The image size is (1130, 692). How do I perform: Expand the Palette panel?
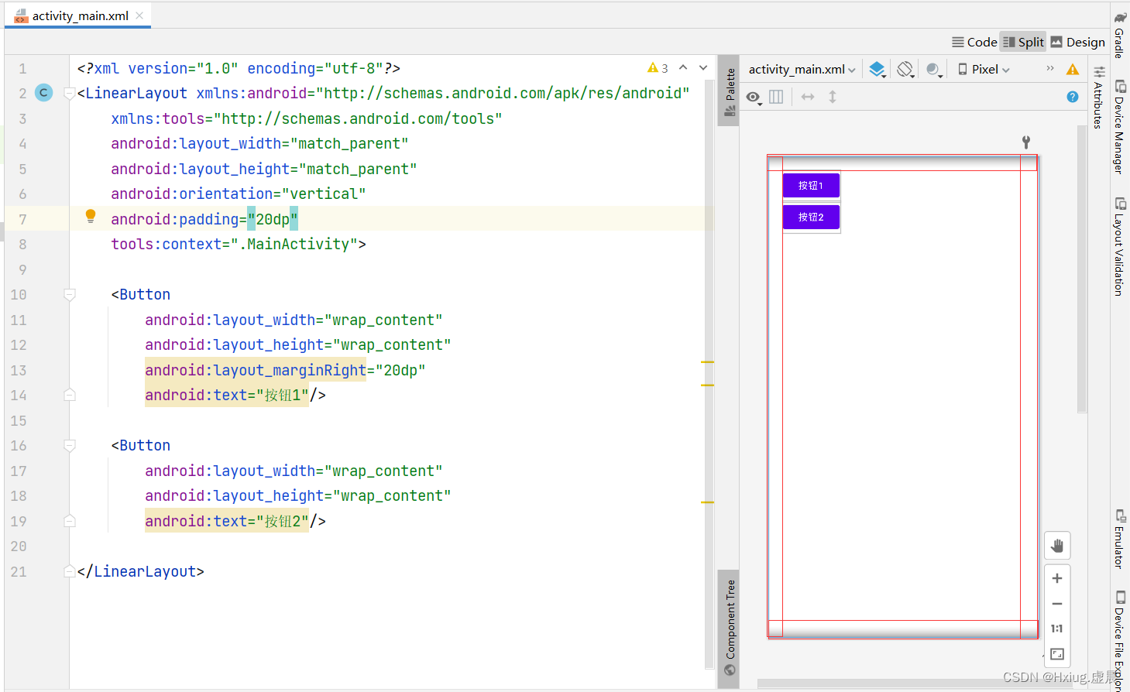[729, 91]
